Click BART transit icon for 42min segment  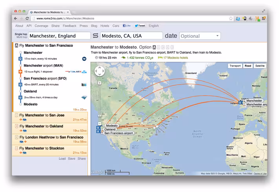(20, 85)
